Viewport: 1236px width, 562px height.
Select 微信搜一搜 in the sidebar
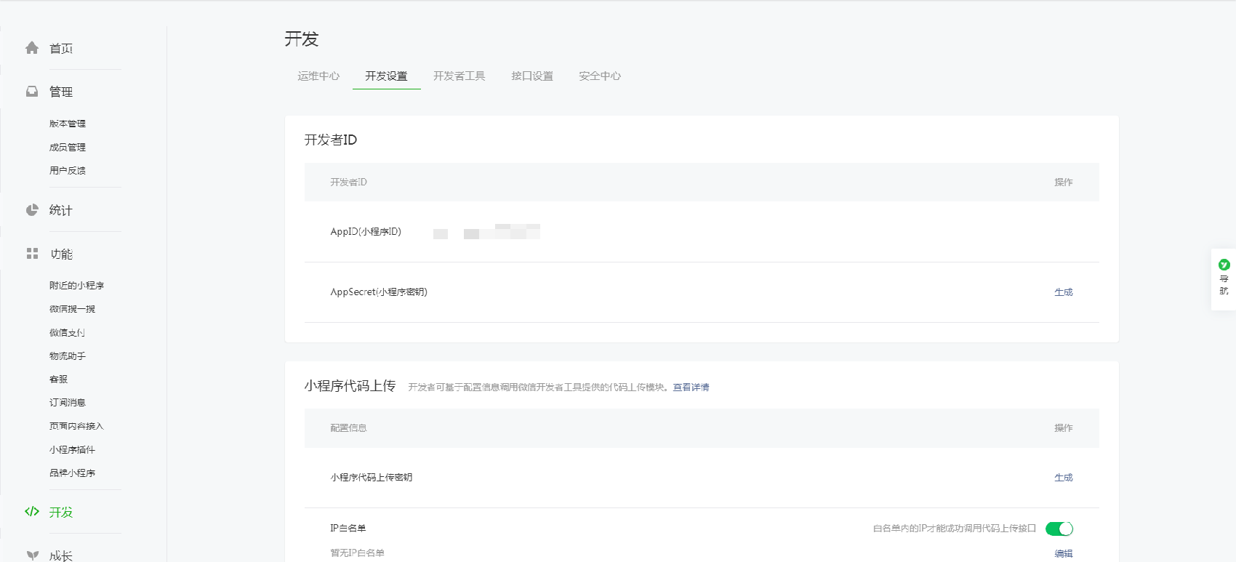click(72, 309)
